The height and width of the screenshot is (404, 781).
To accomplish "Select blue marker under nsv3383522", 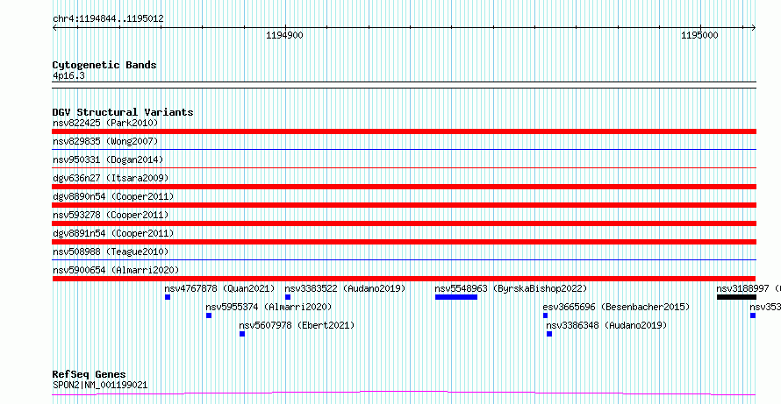I will [288, 297].
